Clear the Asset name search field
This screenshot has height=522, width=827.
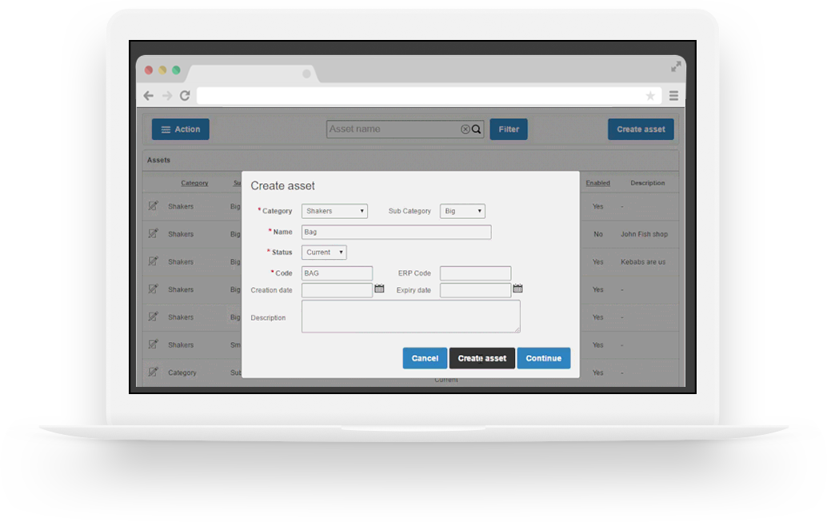(x=465, y=130)
